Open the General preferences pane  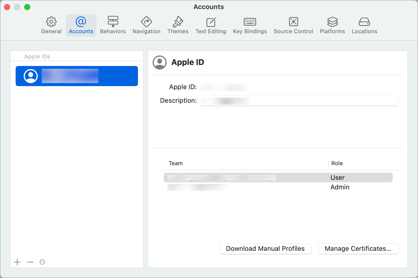click(x=51, y=25)
